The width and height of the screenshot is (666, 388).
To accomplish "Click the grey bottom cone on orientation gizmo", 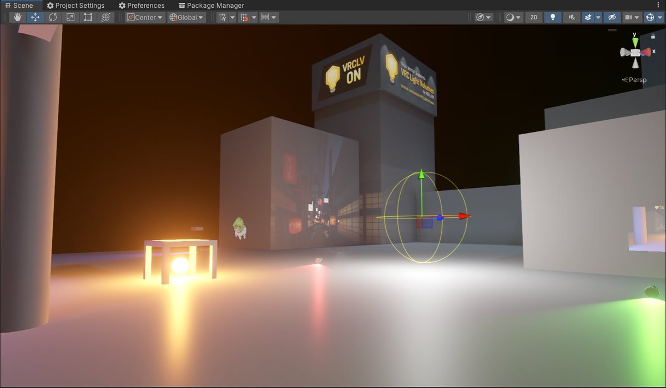I will (x=635, y=63).
